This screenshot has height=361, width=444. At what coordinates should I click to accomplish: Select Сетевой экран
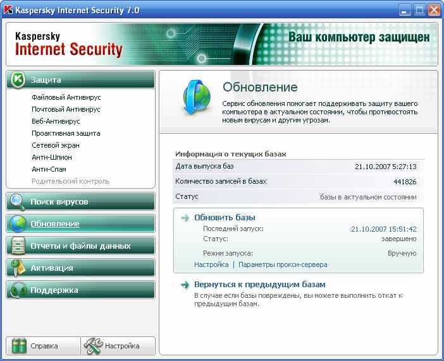coord(56,146)
